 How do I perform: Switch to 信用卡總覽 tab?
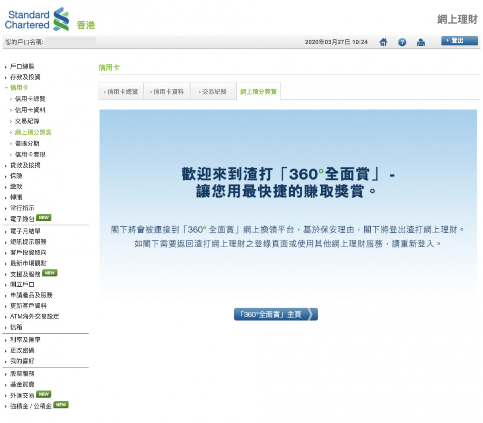pyautogui.click(x=121, y=91)
